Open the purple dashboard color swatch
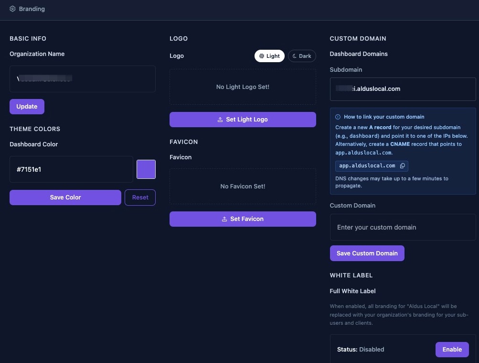Image resolution: width=479 pixels, height=363 pixels. [x=146, y=169]
